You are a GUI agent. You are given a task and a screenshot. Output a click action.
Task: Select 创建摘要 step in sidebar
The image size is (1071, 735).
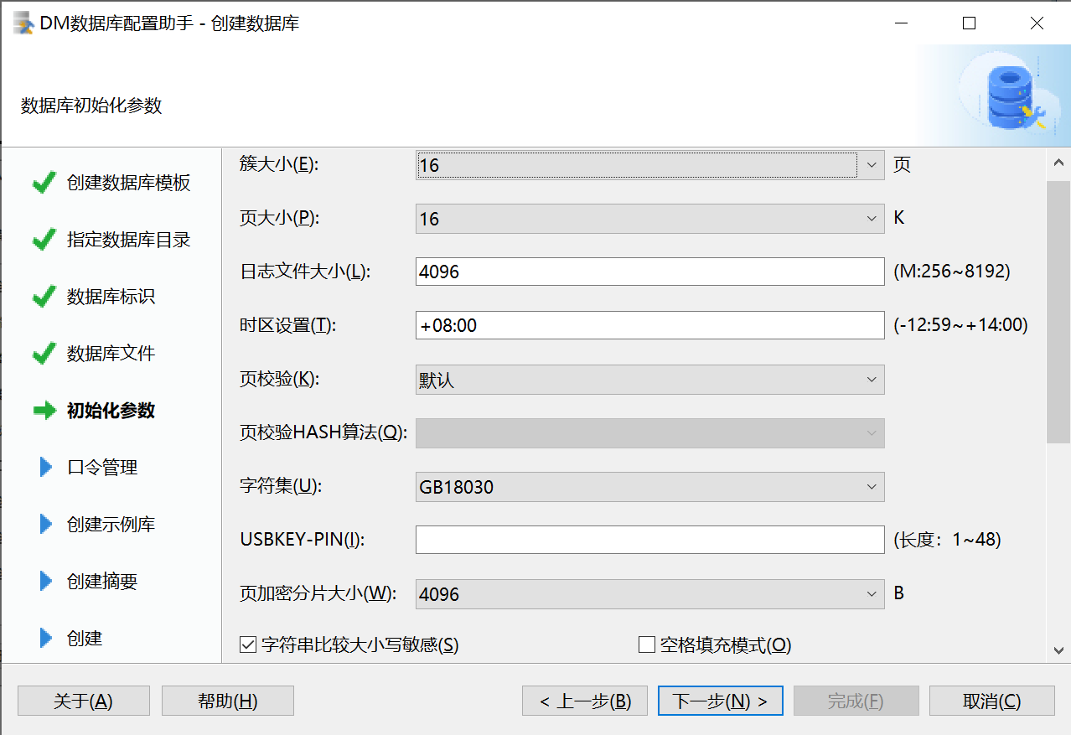(102, 582)
